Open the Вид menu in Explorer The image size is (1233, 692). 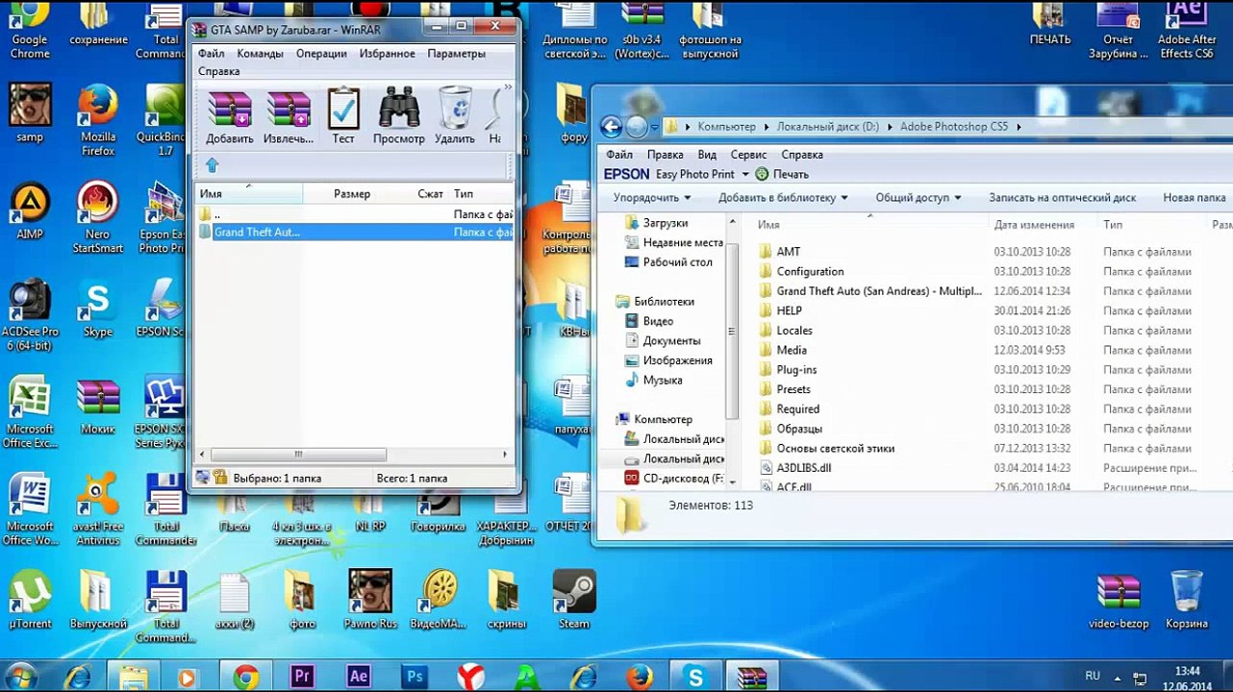coord(707,155)
